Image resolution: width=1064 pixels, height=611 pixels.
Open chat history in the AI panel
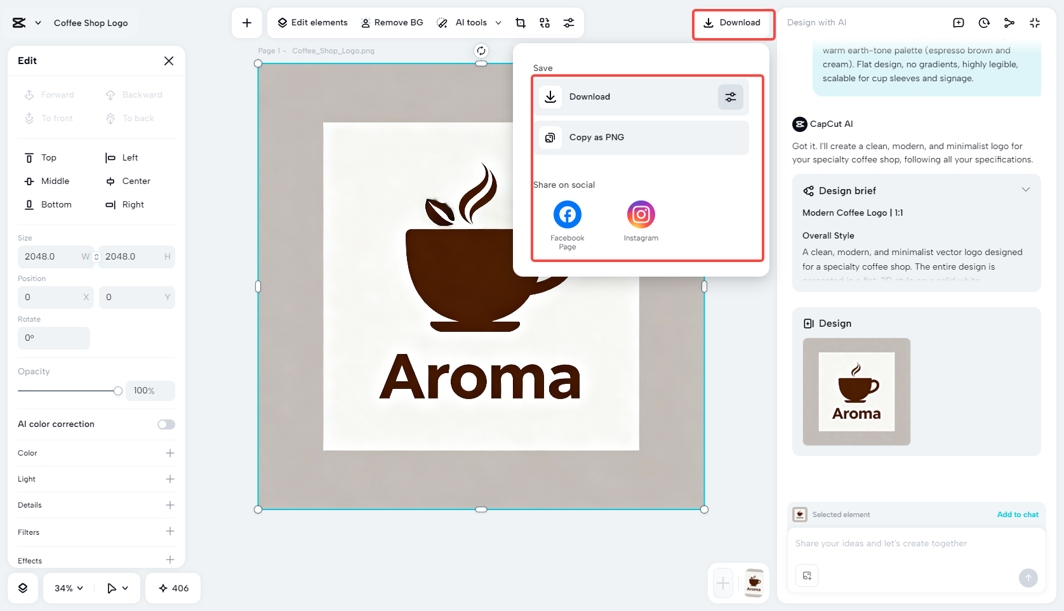983,22
